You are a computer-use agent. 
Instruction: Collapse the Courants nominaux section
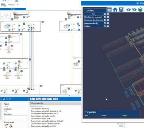pos(36,106)
